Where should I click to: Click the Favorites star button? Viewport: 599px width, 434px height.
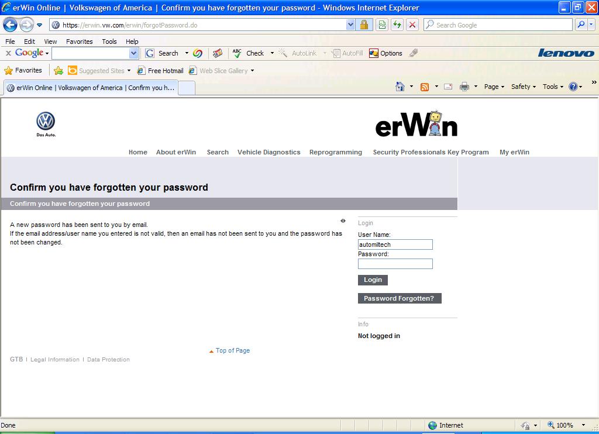pos(23,70)
